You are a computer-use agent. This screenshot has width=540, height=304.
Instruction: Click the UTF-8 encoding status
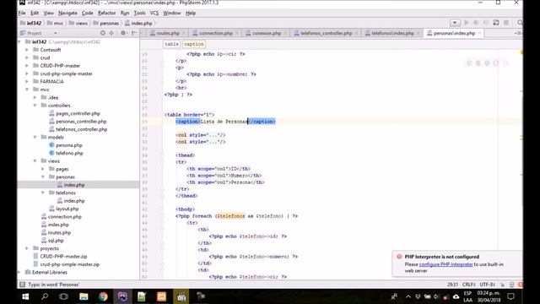coord(487,285)
